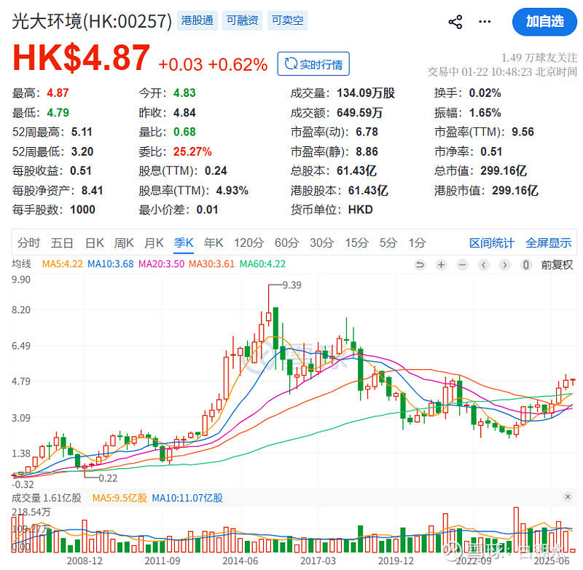Click the 总市值 299.16亿 value
Screen dimensions: 583x570
[x=504, y=171]
